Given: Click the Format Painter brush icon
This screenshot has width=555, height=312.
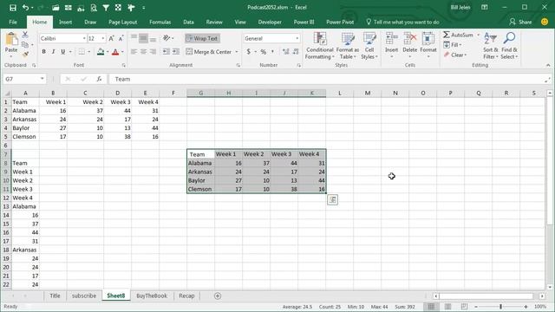Looking at the screenshot, I should [x=25, y=54].
